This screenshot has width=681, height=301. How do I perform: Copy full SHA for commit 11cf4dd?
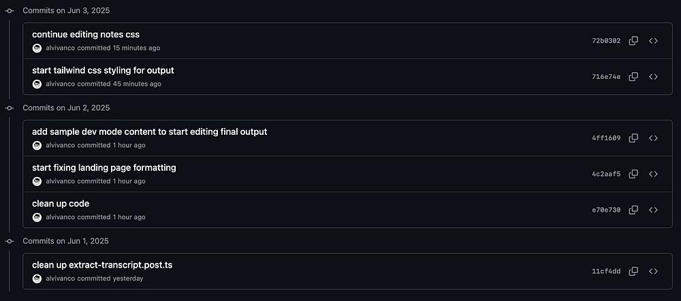click(633, 271)
